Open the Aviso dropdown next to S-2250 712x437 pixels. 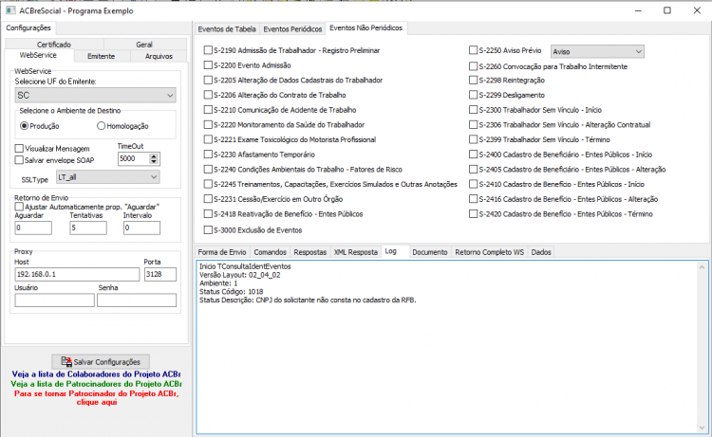point(597,52)
